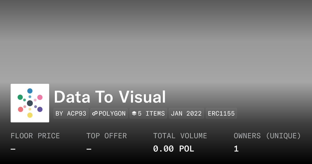This screenshot has height=164, width=312.
Task: Click the Polygon chain link icon
Action: pyautogui.click(x=95, y=113)
